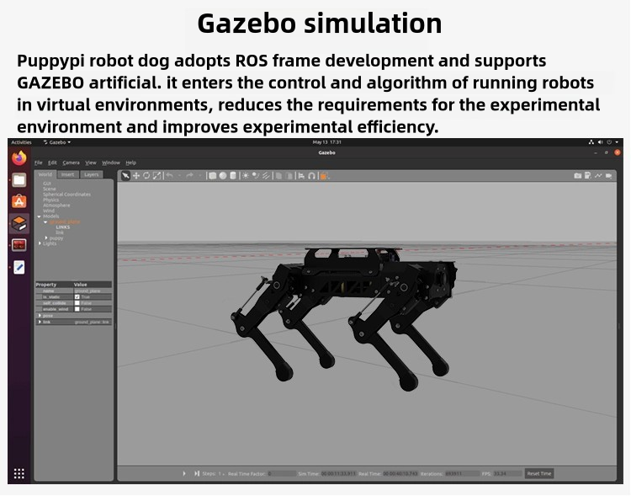Expand the Lights tree node
The width and height of the screenshot is (631, 496).
pos(40,243)
